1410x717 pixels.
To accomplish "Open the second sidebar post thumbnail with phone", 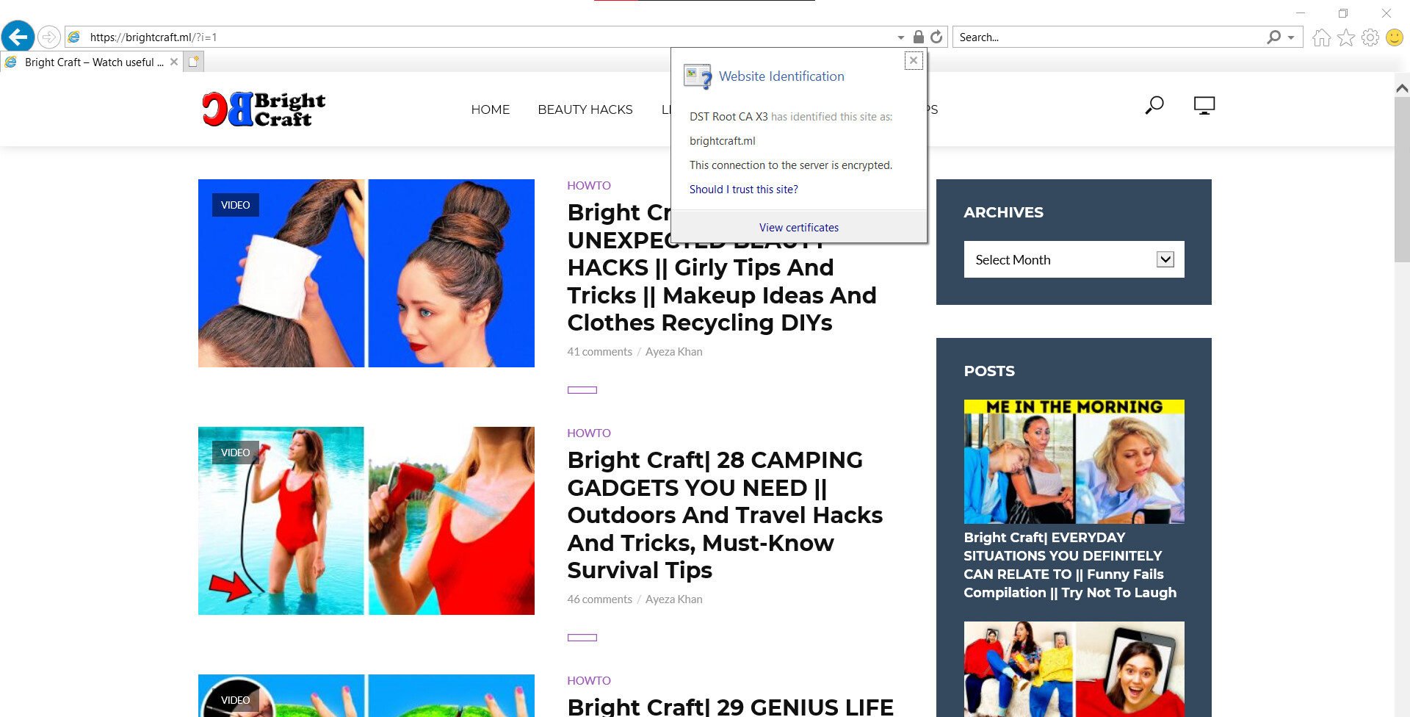I will pos(1074,669).
